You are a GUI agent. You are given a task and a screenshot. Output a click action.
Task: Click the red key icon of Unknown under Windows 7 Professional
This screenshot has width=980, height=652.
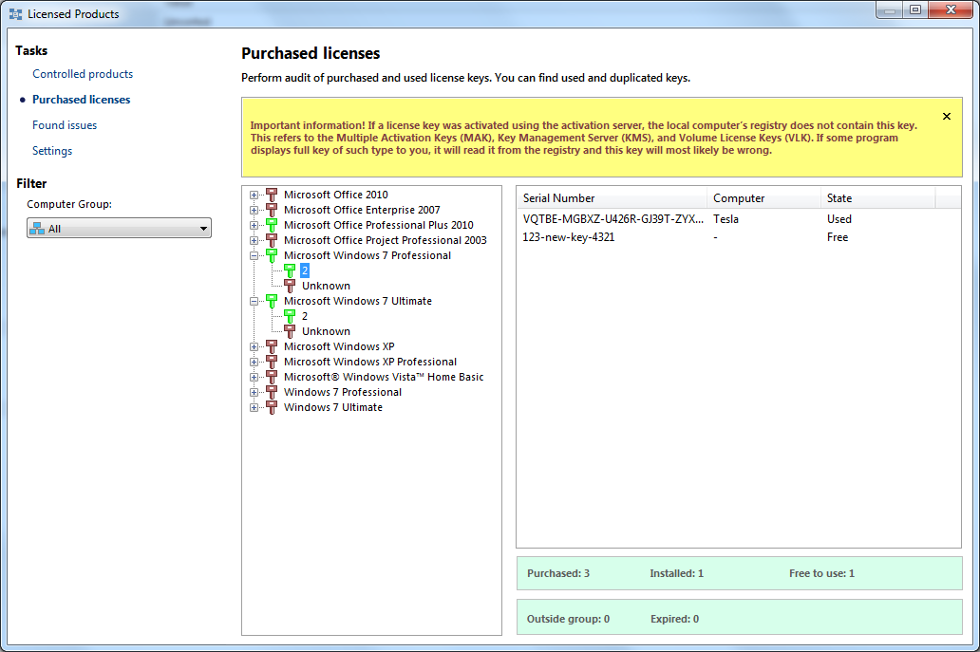[x=290, y=286]
